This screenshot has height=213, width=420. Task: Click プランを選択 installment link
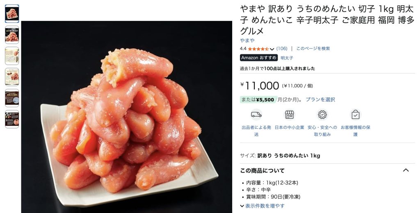click(320, 100)
